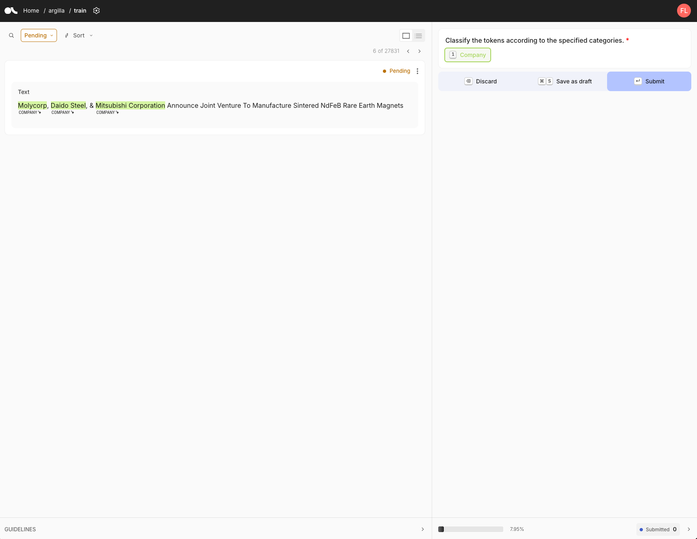The height and width of the screenshot is (539, 697).
Task: Submit the annotation
Action: click(x=649, y=81)
